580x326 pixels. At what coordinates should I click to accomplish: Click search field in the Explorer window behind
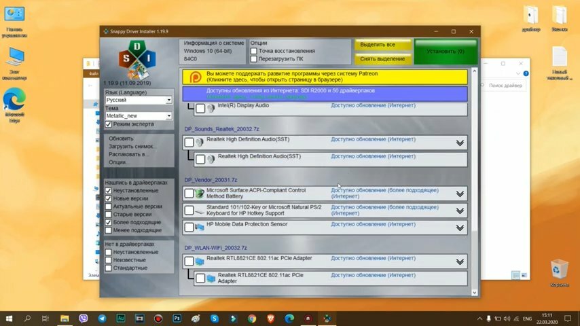[505, 86]
